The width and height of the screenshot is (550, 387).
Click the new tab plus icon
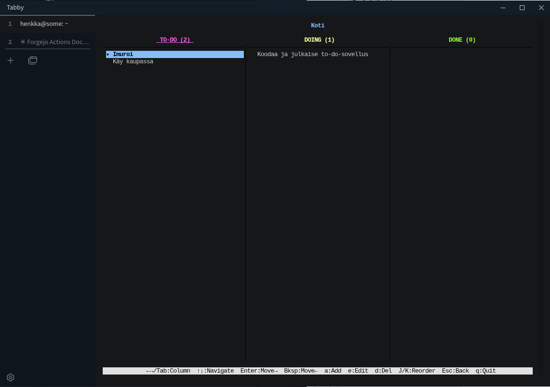(11, 60)
